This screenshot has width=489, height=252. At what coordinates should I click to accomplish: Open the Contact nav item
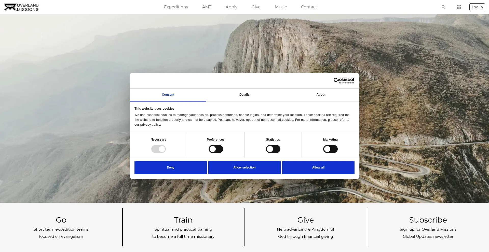click(x=309, y=7)
